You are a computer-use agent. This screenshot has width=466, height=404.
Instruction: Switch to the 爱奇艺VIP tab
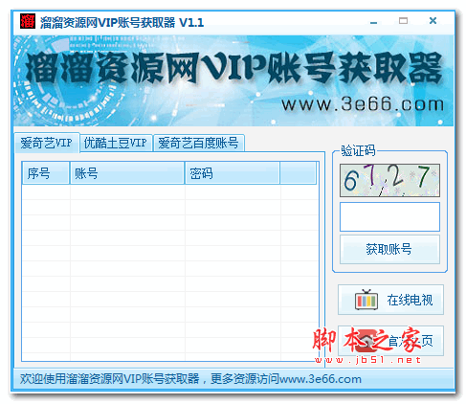(x=47, y=143)
